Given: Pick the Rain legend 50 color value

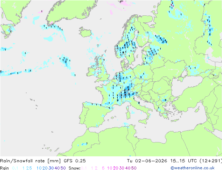Looking at the screenshot, I should 63,168.
